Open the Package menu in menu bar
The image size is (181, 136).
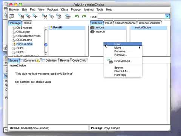pyautogui.click(x=53, y=9)
